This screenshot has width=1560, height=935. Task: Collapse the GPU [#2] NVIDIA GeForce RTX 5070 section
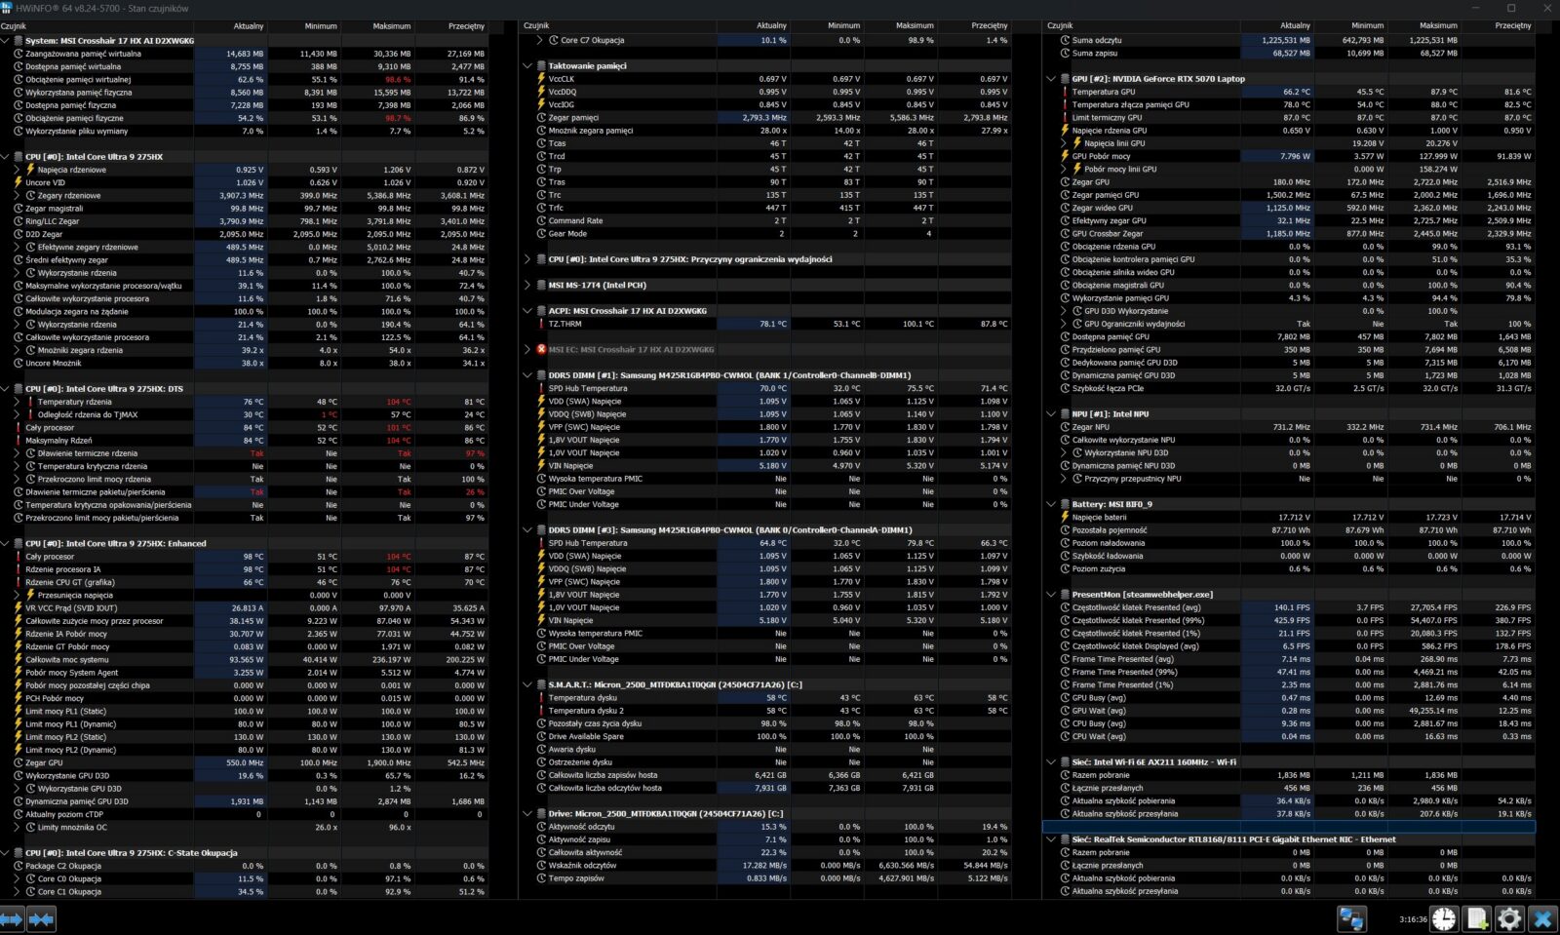[1051, 79]
